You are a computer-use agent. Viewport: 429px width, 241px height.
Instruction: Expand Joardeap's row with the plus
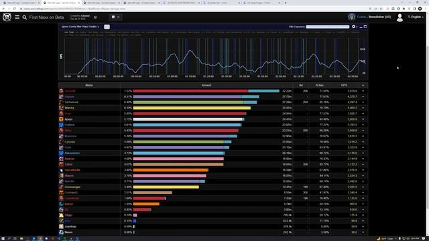click(x=363, y=226)
